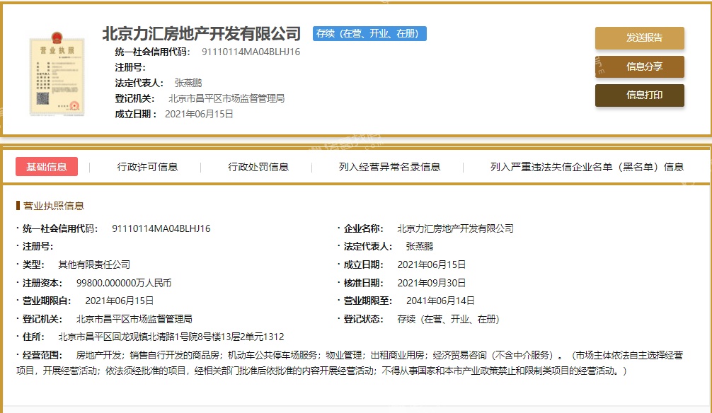Image resolution: width=712 pixels, height=413 pixels.
Task: Click registration authority value in license section
Action: tap(134, 319)
